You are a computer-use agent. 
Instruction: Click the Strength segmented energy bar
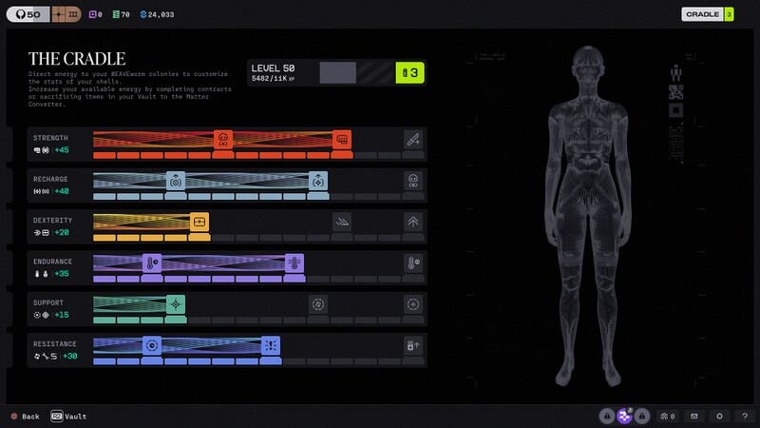click(x=258, y=155)
